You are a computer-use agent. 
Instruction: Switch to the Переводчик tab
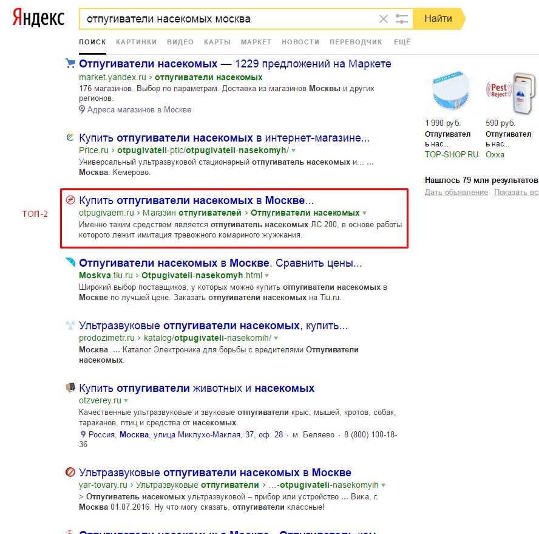tap(356, 42)
